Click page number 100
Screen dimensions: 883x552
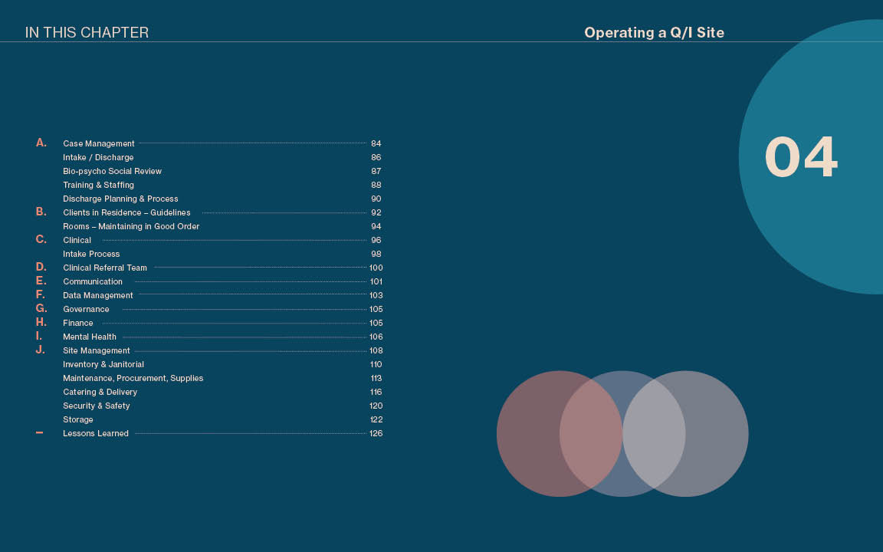(376, 268)
